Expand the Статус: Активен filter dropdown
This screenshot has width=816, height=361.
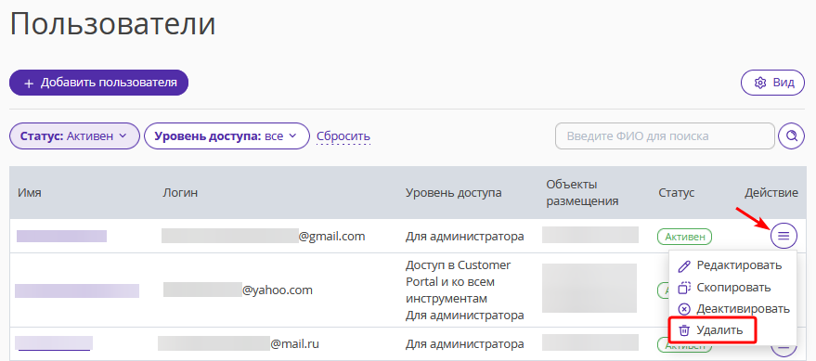74,136
